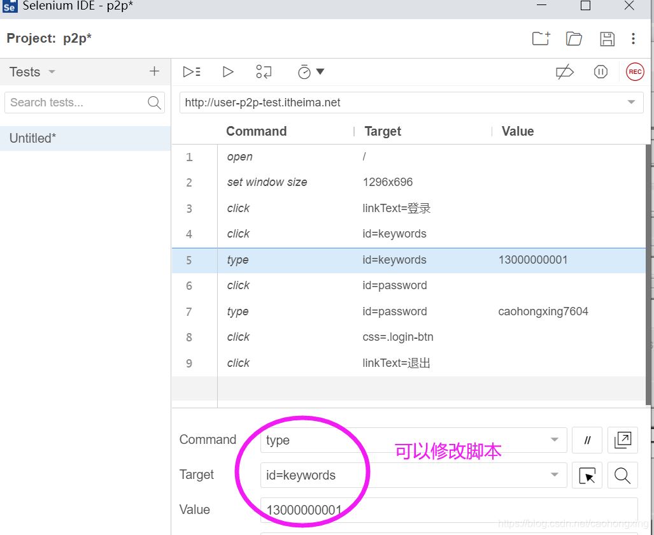654x535 pixels.
Task: Open test execution speed timer
Action: pos(304,72)
